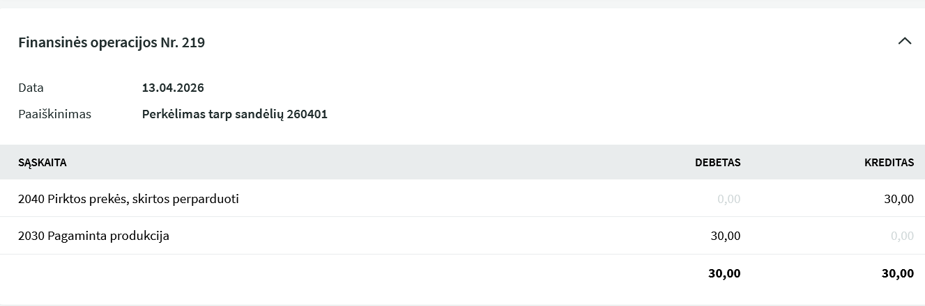925x306 pixels.
Task: Click the DEBETAS column header
Action: [717, 162]
